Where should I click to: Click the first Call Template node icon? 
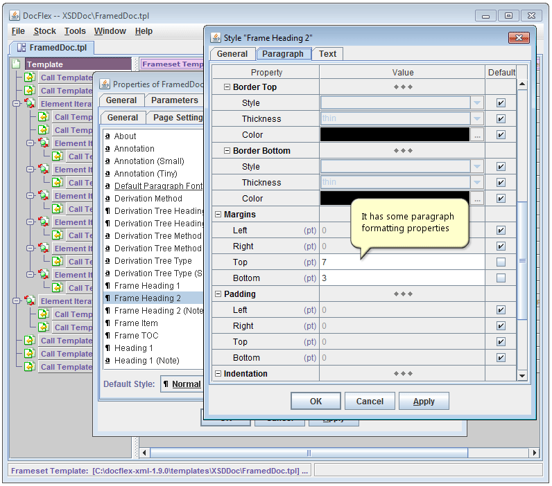30,78
